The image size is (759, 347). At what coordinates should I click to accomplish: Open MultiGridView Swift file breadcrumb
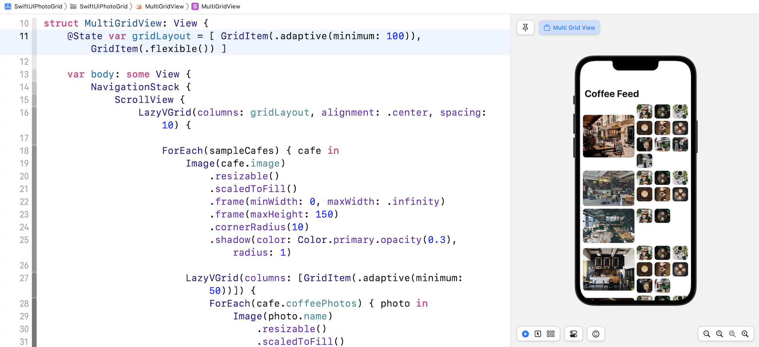coord(164,6)
